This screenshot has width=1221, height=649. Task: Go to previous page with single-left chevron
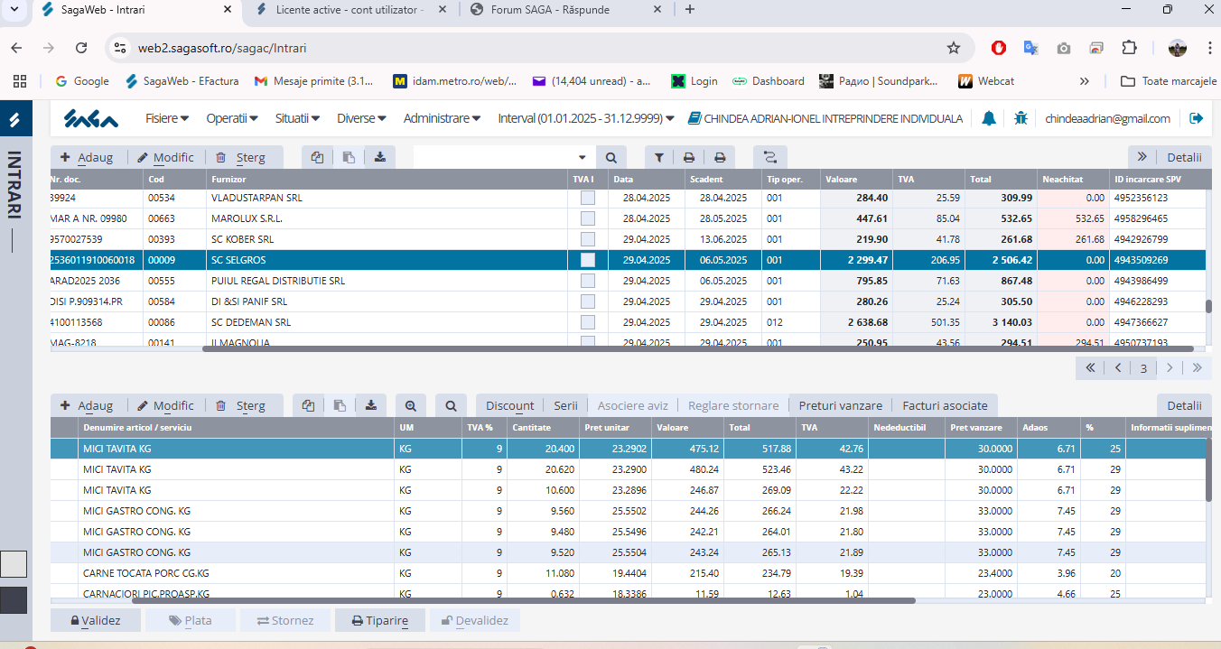(1118, 367)
